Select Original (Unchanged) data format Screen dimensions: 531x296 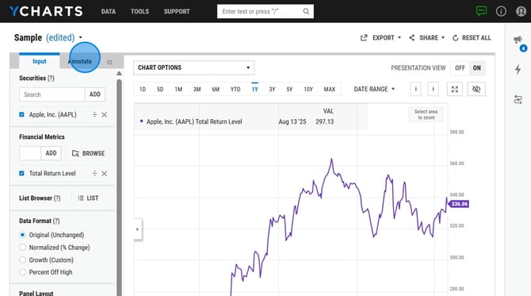pos(22,235)
